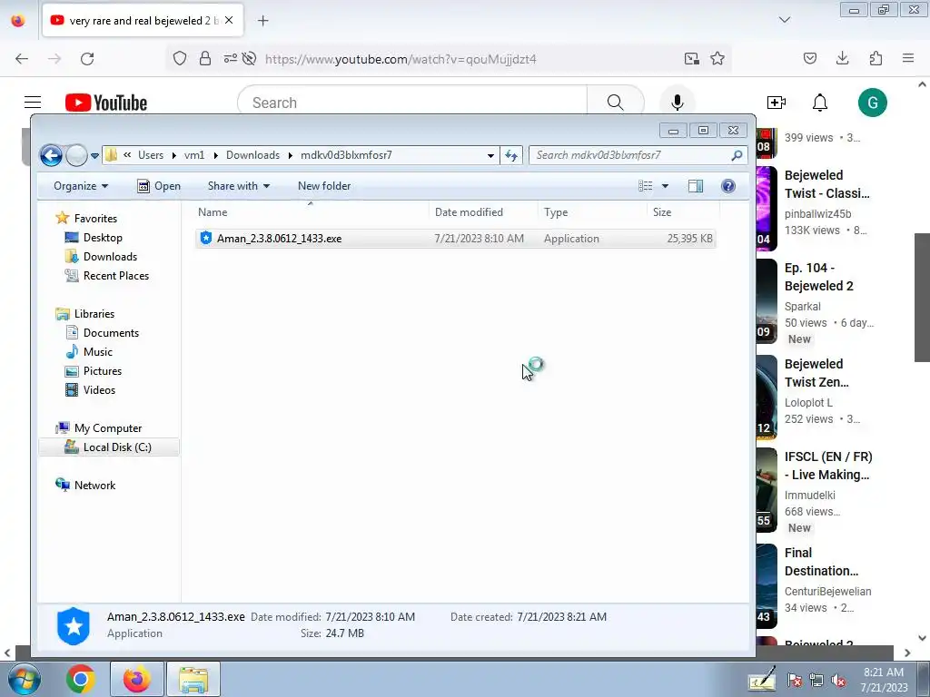Viewport: 930px width, 697px height.
Task: Click the Explorer search magnifier icon
Action: [737, 155]
